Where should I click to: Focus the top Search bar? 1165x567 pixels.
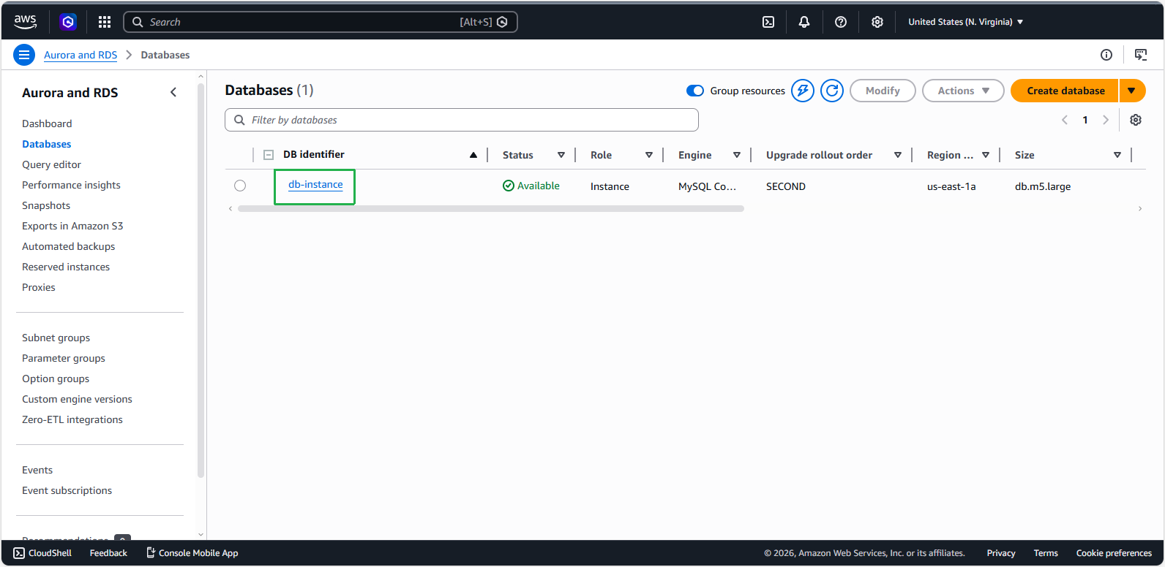coord(321,22)
